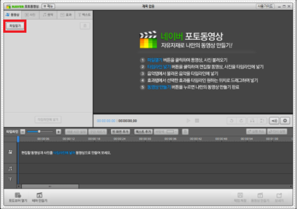Click 작업 저장 save icon
The image size is (297, 209).
click(x=240, y=198)
